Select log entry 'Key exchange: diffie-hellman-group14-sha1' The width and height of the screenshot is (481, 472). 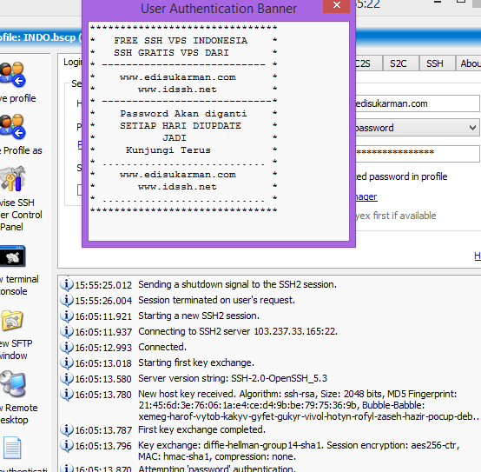pyautogui.click(x=299, y=451)
